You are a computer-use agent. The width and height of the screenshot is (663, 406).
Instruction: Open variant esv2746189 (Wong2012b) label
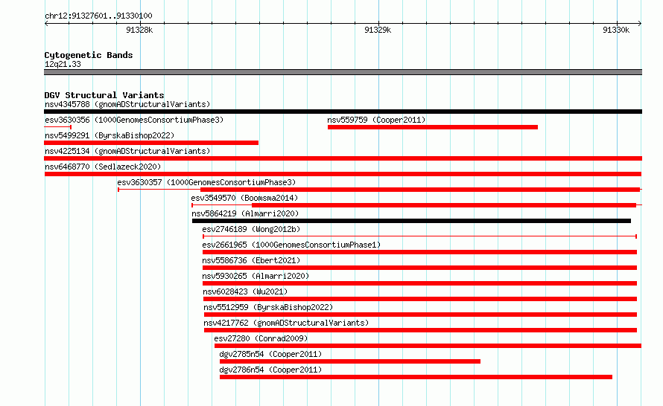(251, 229)
